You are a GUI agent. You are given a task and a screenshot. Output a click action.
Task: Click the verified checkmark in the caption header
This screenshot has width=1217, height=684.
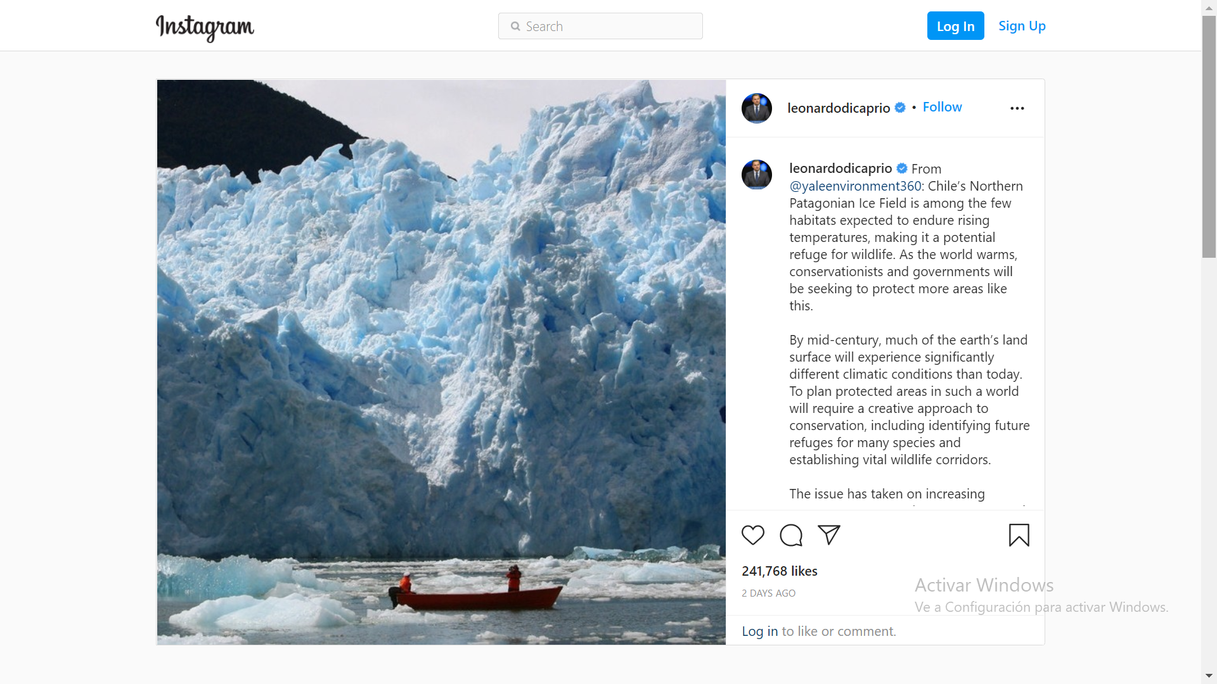click(x=902, y=168)
